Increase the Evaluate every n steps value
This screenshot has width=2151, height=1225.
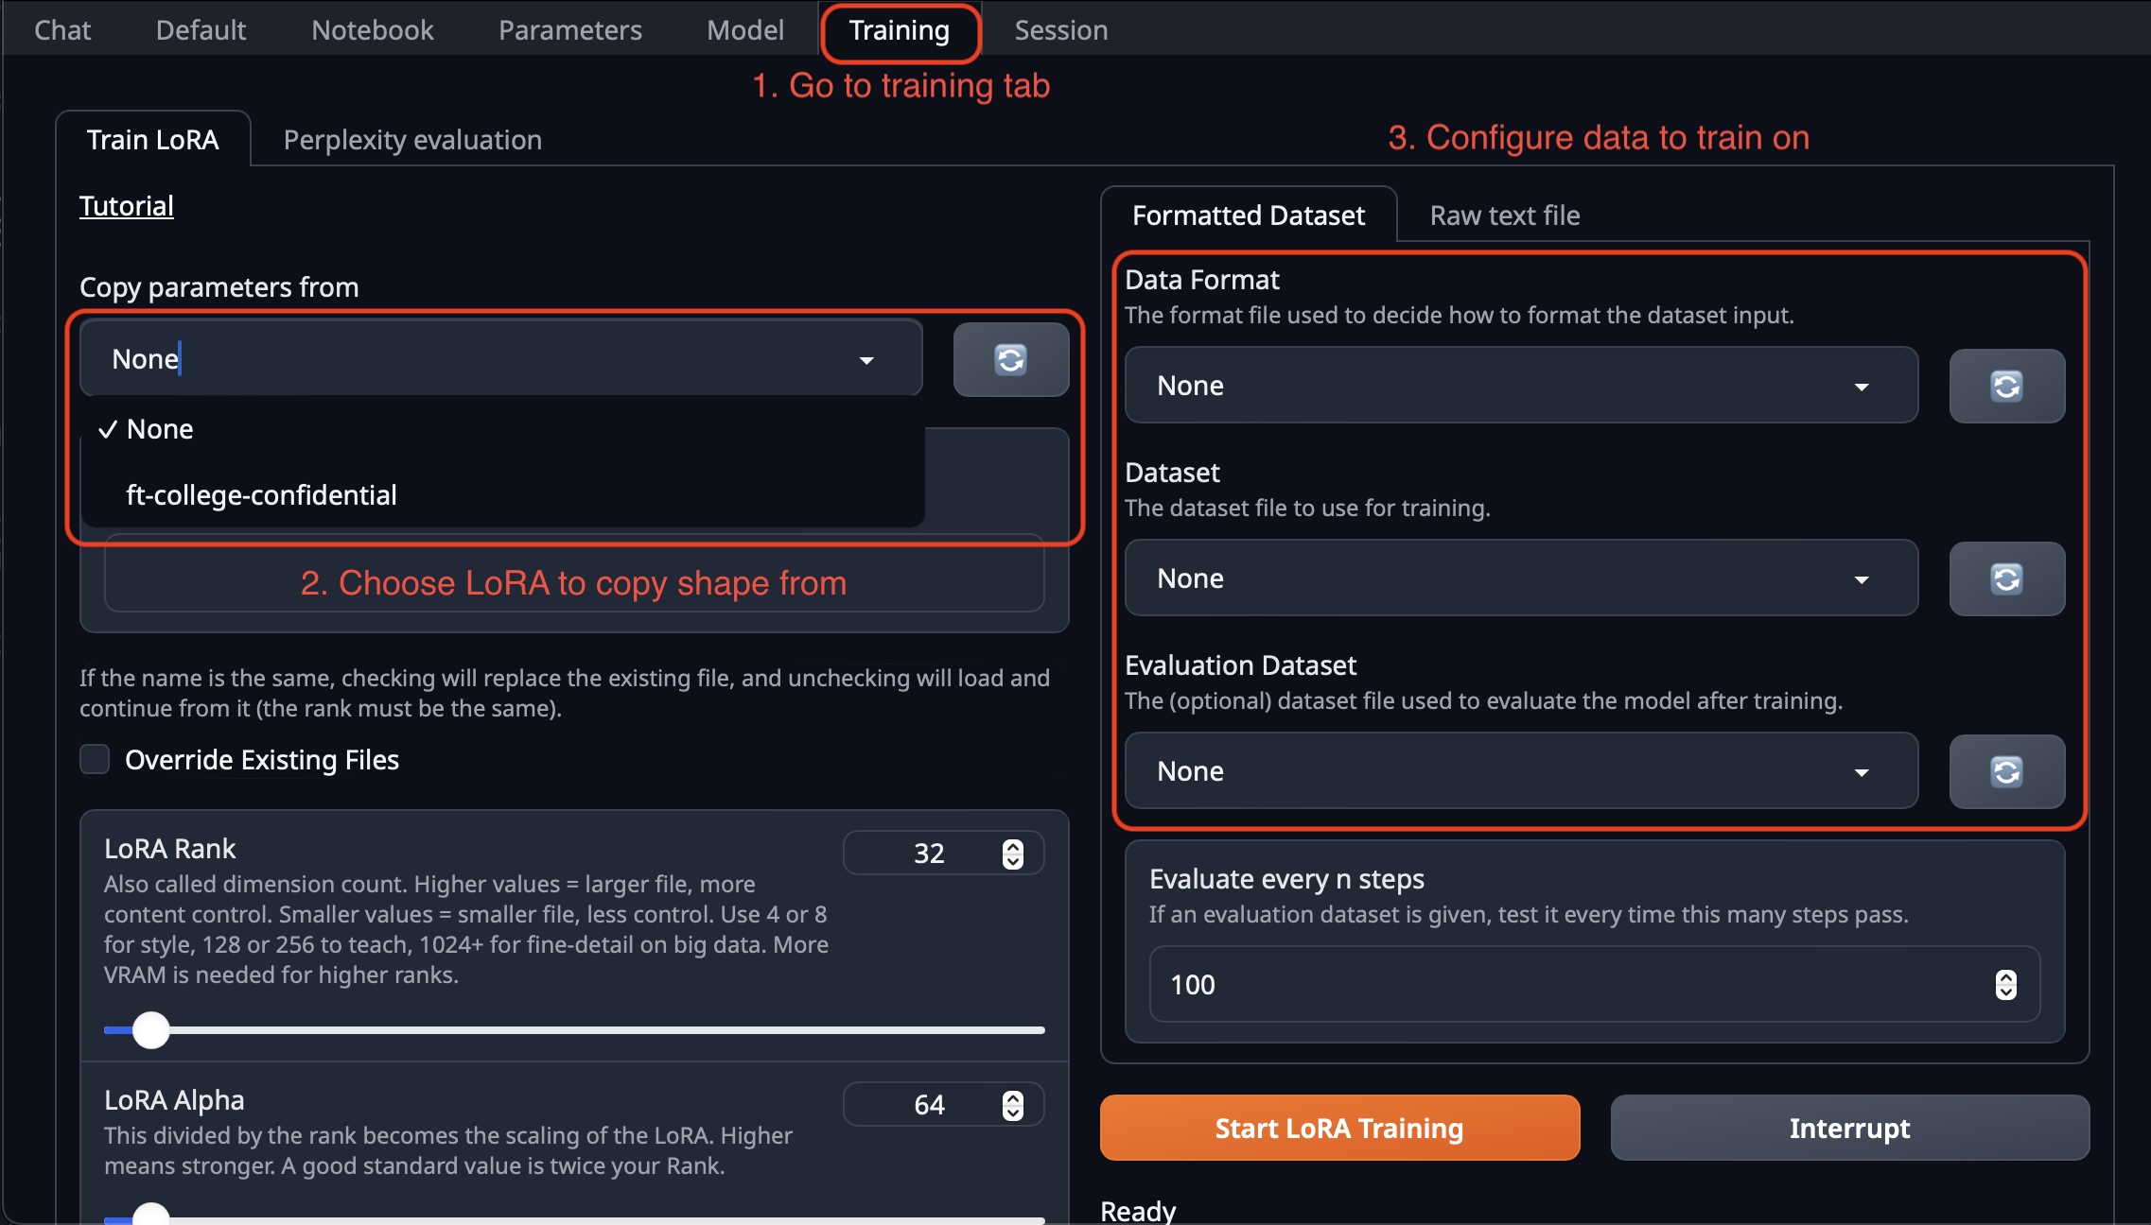pyautogui.click(x=2005, y=976)
